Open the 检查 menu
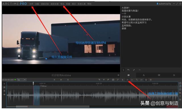 click(x=68, y=4)
